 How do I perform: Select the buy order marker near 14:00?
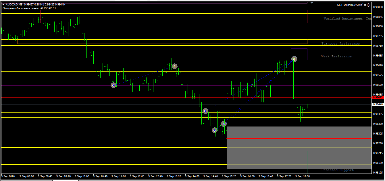point(205,111)
